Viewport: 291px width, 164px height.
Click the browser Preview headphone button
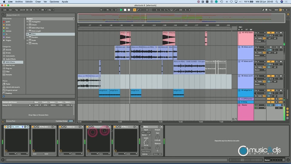click(4, 96)
